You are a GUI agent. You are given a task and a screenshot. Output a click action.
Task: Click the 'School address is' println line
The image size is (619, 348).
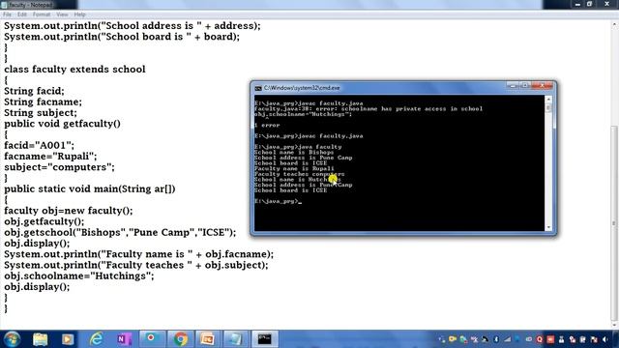(133, 26)
